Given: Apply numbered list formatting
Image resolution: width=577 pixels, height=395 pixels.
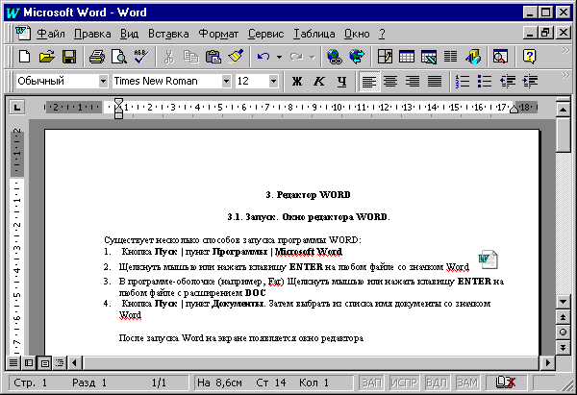Looking at the screenshot, I should tap(463, 81).
